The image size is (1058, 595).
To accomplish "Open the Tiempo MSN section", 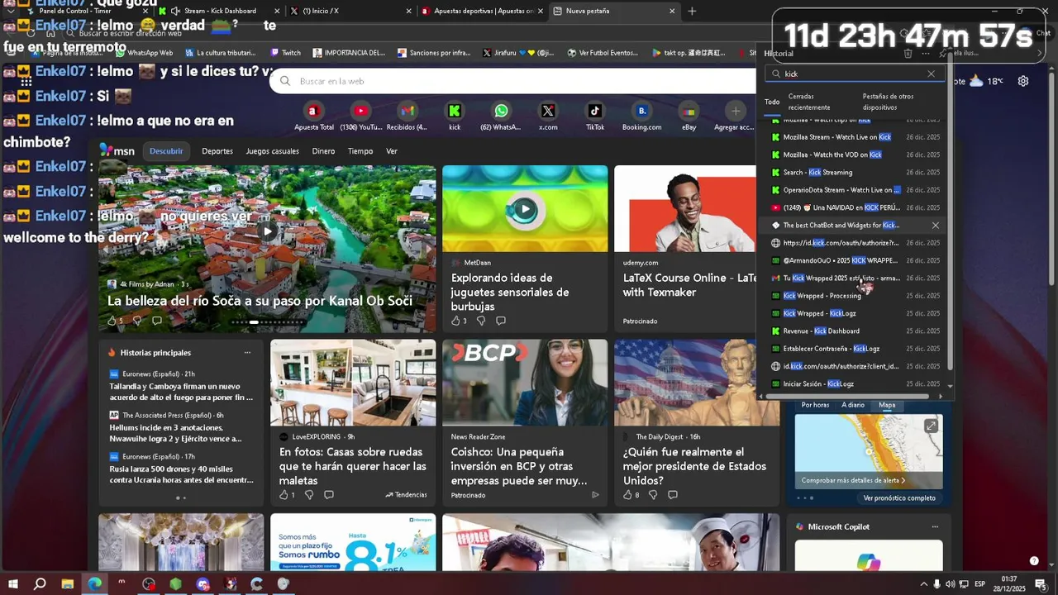I will (360, 151).
